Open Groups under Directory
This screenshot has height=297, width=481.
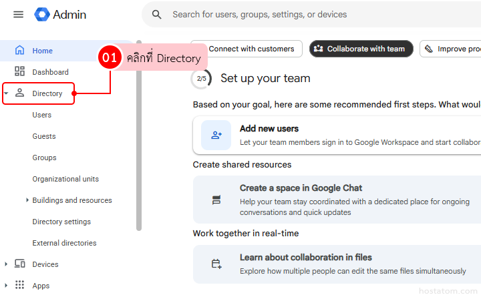tap(44, 158)
